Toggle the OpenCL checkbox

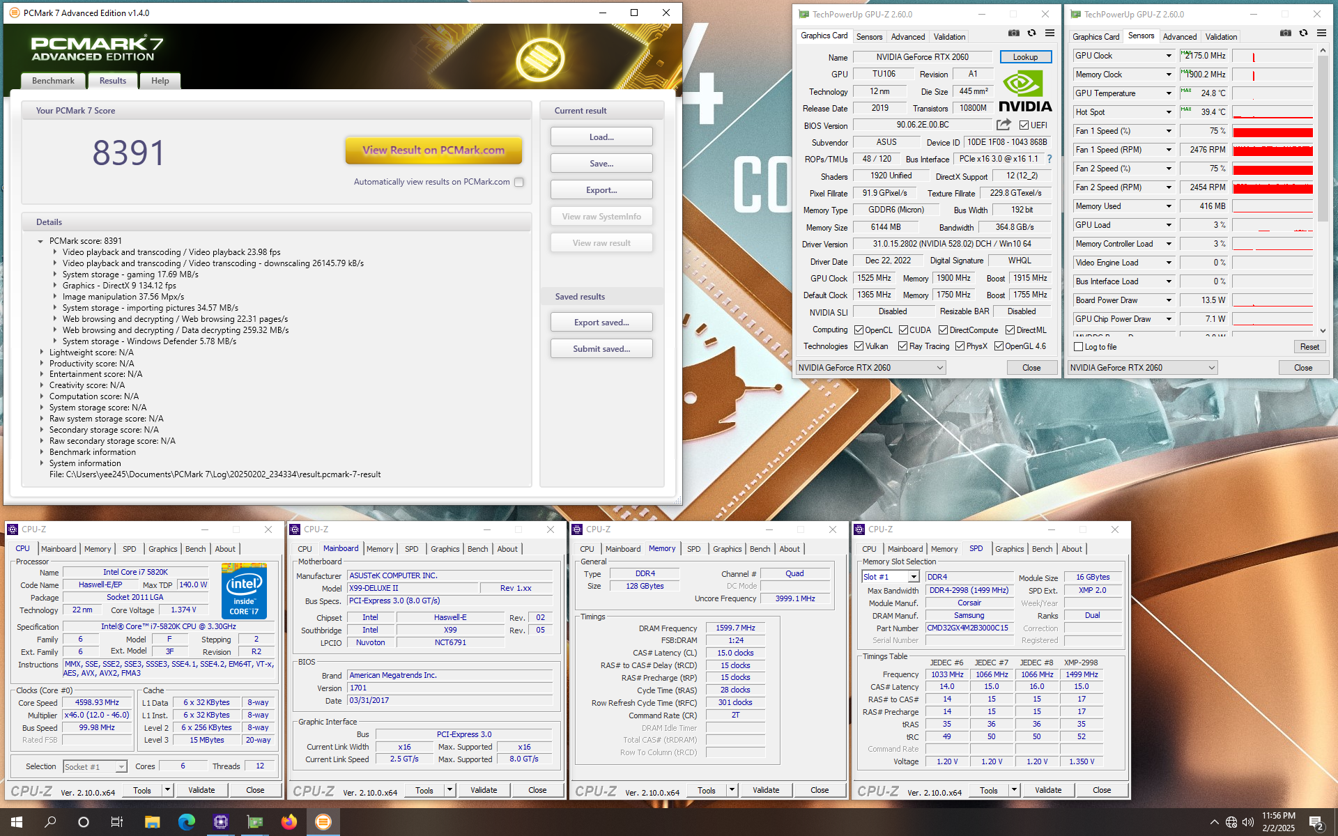859,330
